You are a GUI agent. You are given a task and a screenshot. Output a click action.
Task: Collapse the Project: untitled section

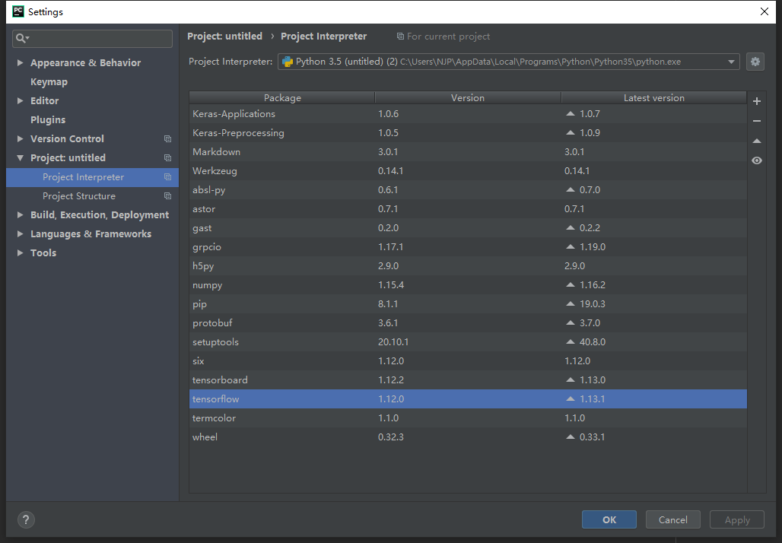point(20,158)
